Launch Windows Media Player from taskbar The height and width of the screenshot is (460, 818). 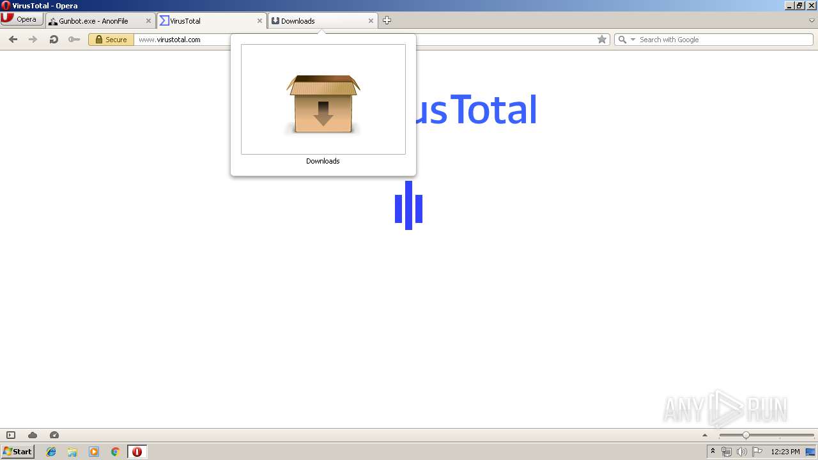tap(94, 452)
